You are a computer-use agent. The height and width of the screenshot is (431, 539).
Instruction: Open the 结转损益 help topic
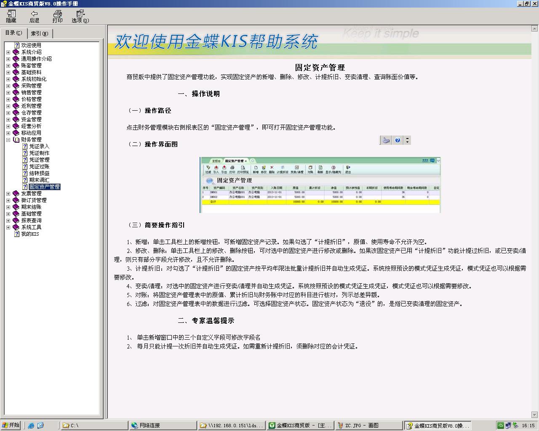[39, 173]
